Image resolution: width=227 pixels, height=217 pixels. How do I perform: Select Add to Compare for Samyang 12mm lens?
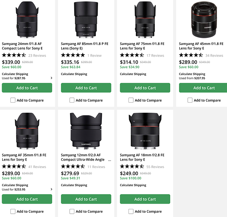[x=72, y=211]
